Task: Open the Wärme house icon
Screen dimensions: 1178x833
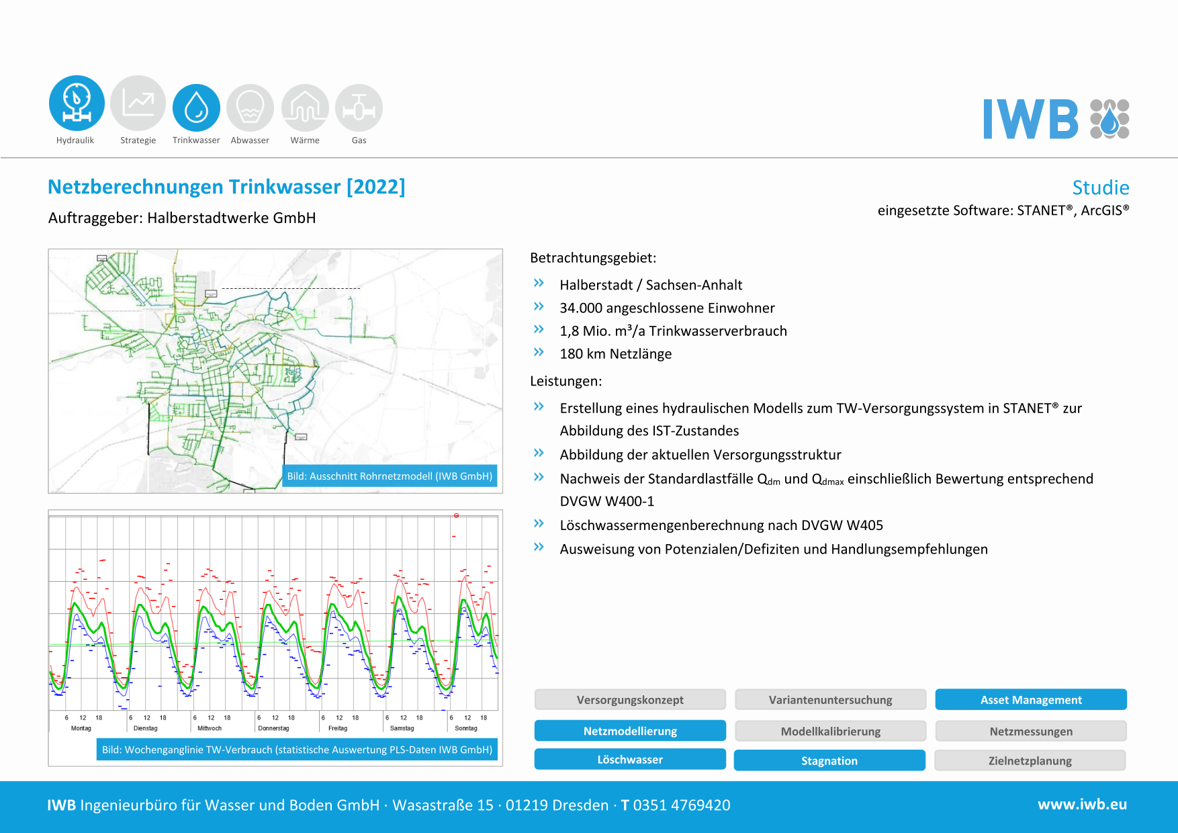Action: coord(305,107)
